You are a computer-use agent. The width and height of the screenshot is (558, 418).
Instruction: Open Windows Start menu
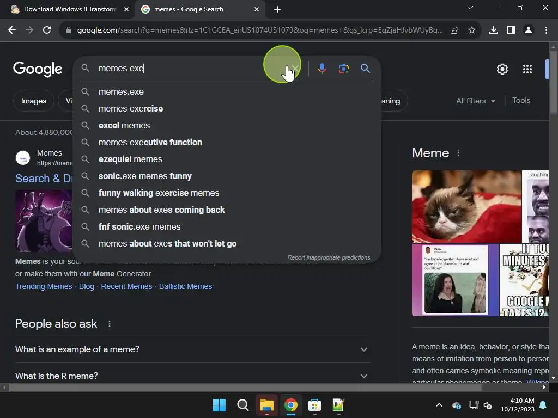(219, 405)
